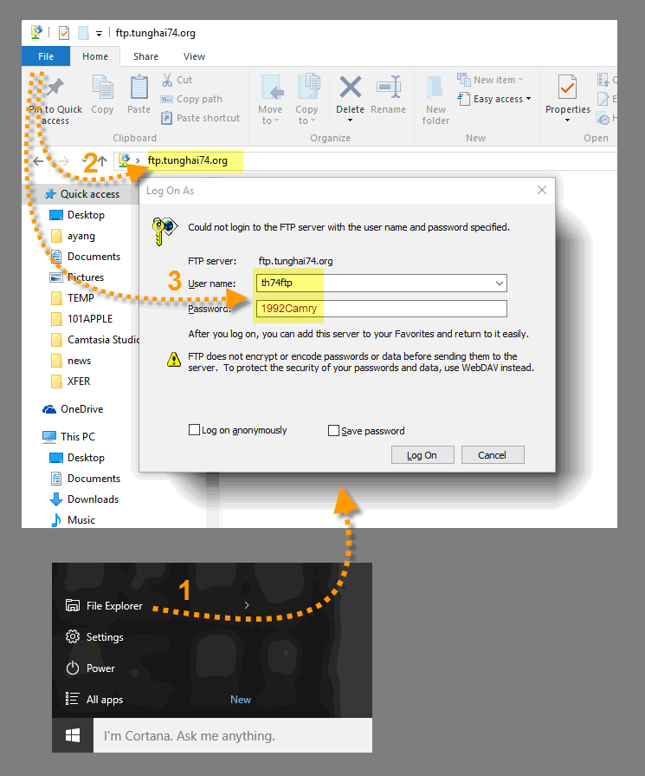The height and width of the screenshot is (776, 645).
Task: Click the Copy icon in Clipboard group
Action: coord(103,87)
